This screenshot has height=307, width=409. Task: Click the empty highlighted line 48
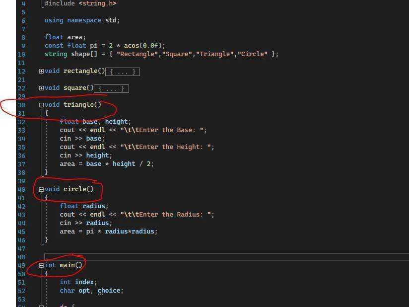tap(226, 257)
